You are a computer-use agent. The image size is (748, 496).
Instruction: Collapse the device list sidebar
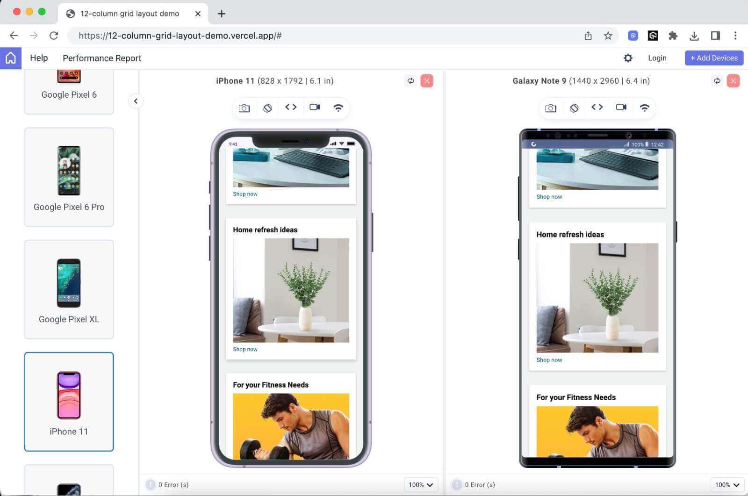tap(136, 101)
